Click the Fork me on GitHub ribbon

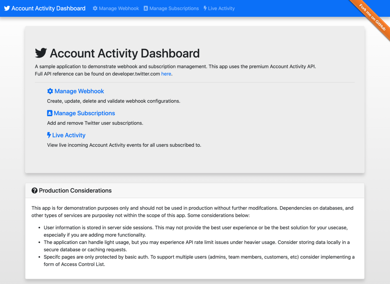click(x=372, y=18)
